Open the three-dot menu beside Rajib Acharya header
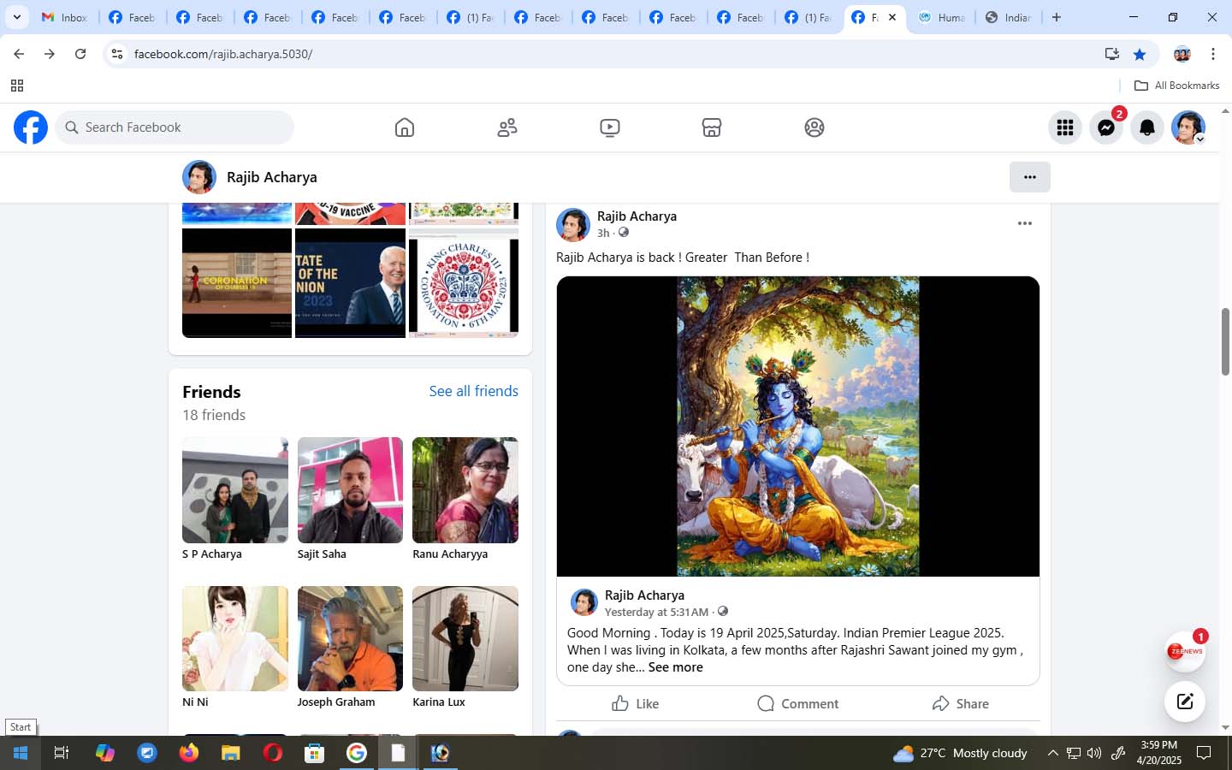Screen dimensions: 1232x770 pyautogui.click(x=1030, y=177)
